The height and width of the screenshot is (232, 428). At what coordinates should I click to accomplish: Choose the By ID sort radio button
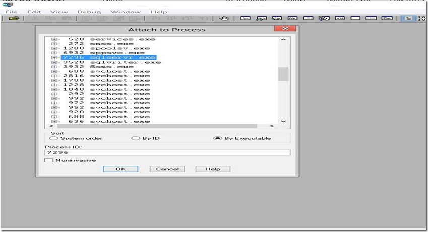[135, 138]
